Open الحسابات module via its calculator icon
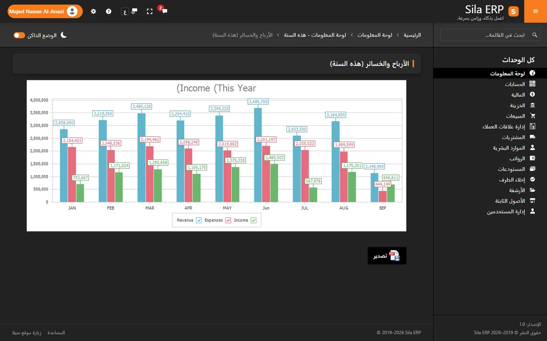This screenshot has width=547, height=341. coord(532,84)
